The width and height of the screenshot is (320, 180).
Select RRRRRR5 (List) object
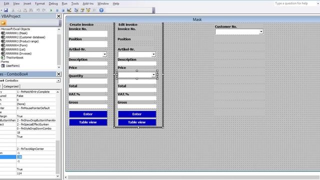[x=15, y=49]
